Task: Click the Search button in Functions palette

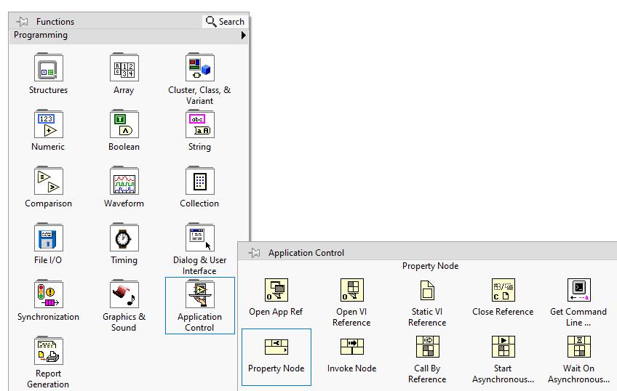Action: pos(226,22)
